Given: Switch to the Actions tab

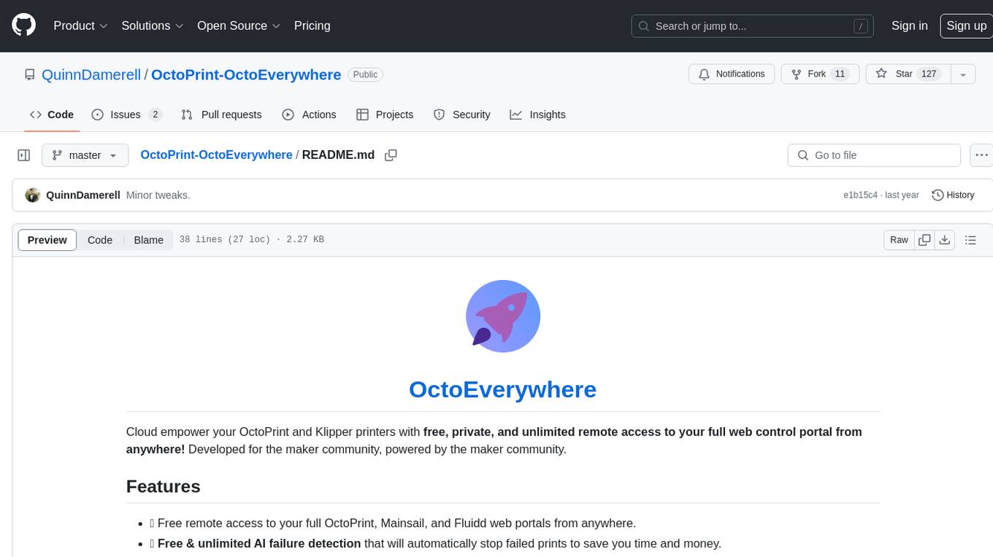Looking at the screenshot, I should click(309, 114).
